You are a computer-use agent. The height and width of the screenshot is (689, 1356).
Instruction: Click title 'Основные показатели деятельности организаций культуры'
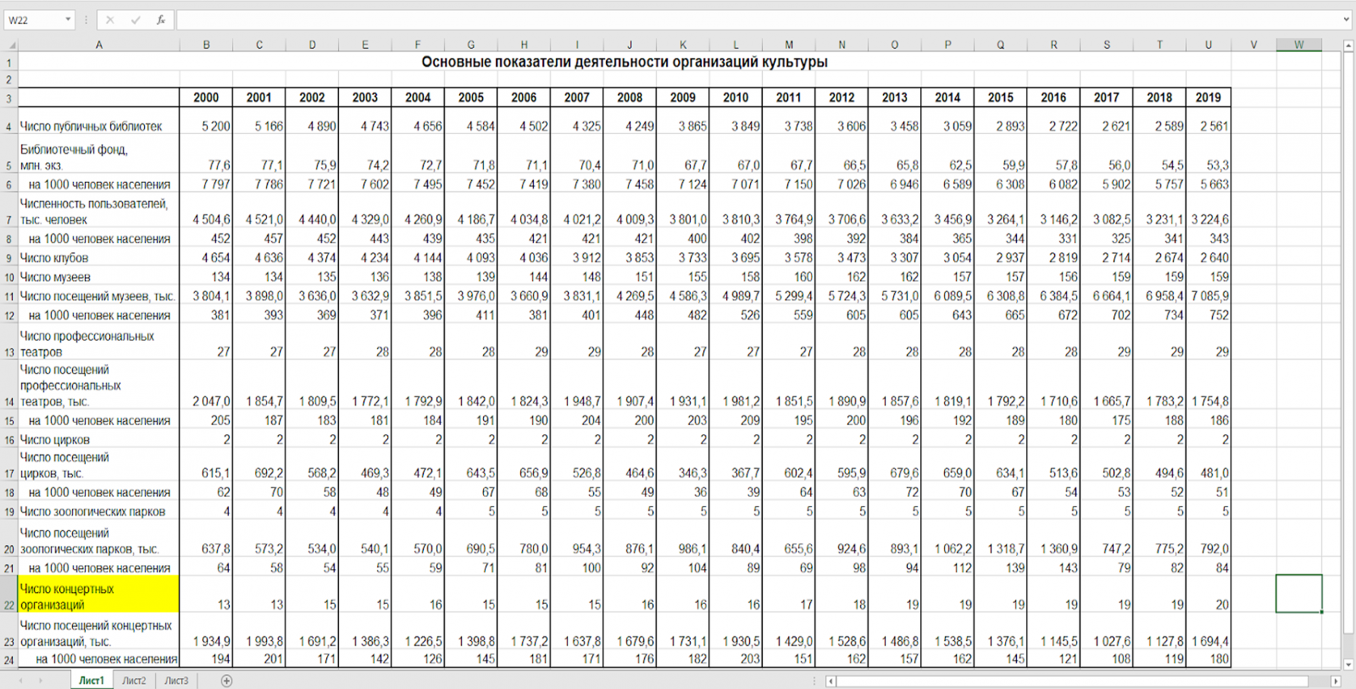(624, 62)
